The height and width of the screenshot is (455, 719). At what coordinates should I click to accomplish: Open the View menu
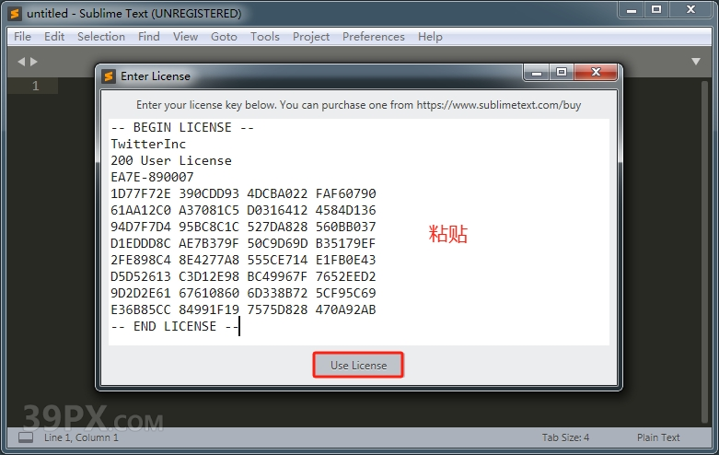[x=185, y=37]
